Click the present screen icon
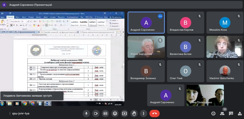244x119 pixels. pyautogui.click(x=124, y=113)
